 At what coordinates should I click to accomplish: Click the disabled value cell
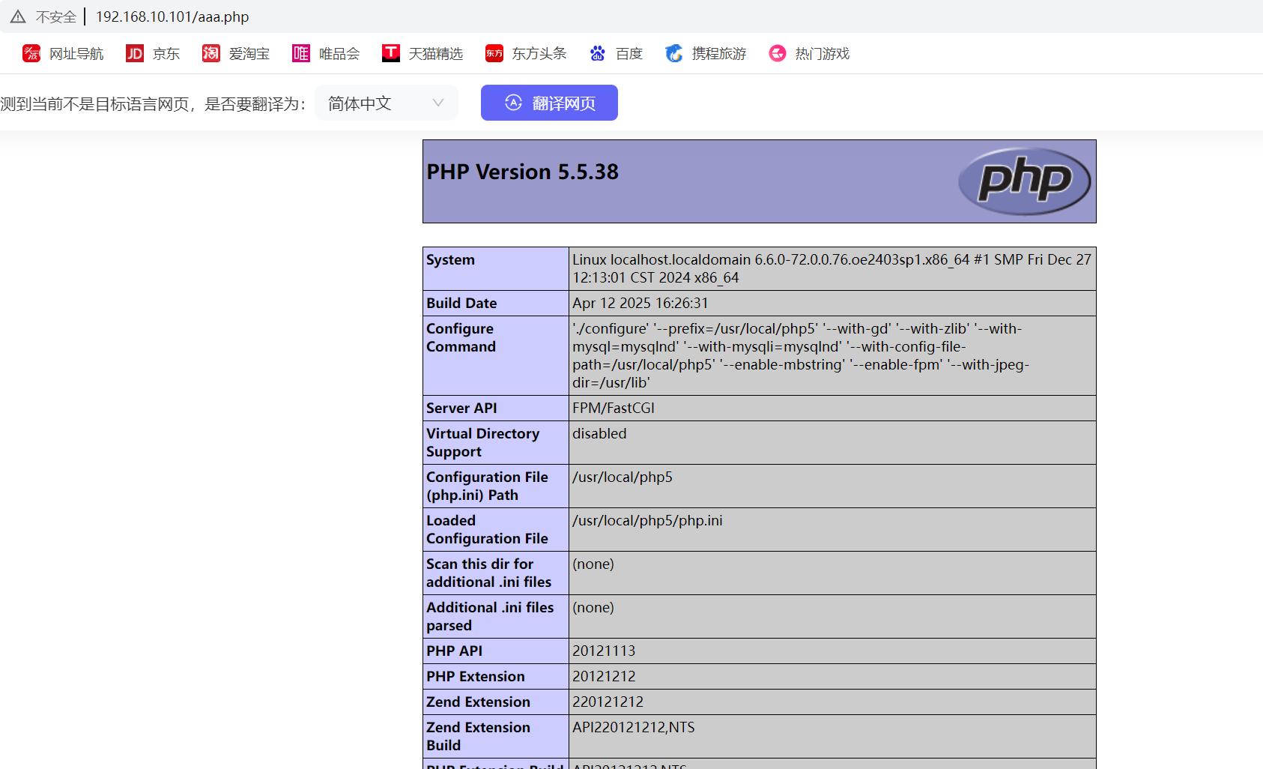832,442
